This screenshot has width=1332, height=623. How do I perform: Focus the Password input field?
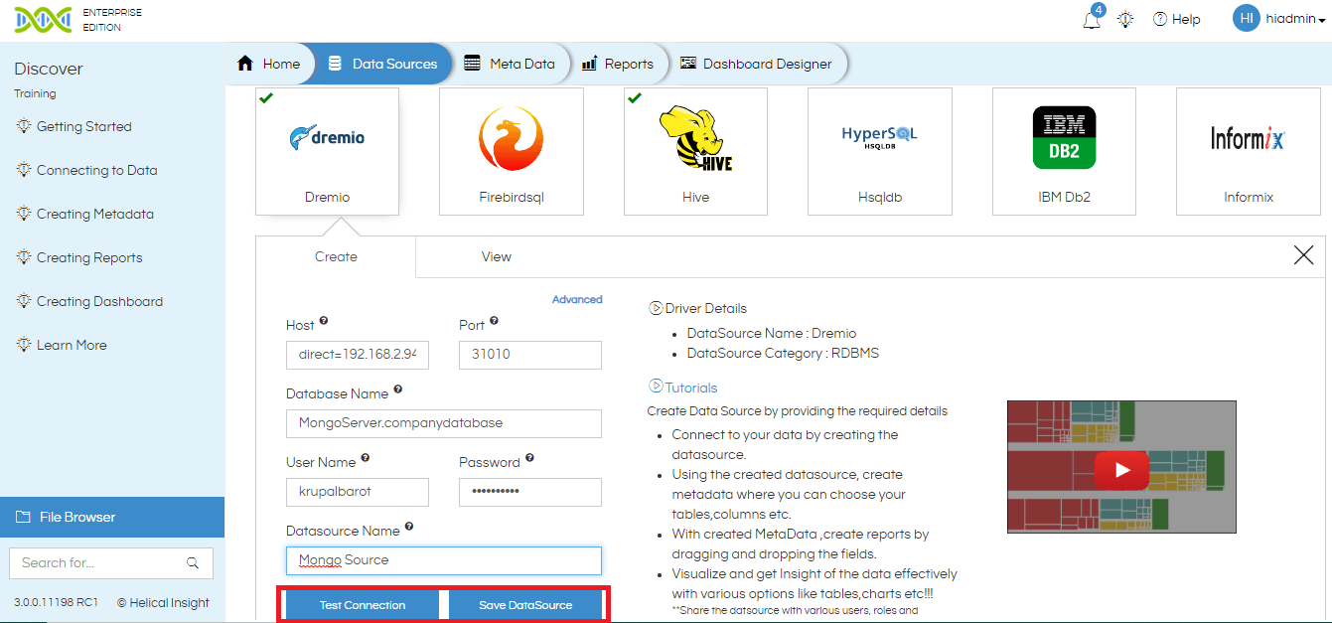pos(530,492)
